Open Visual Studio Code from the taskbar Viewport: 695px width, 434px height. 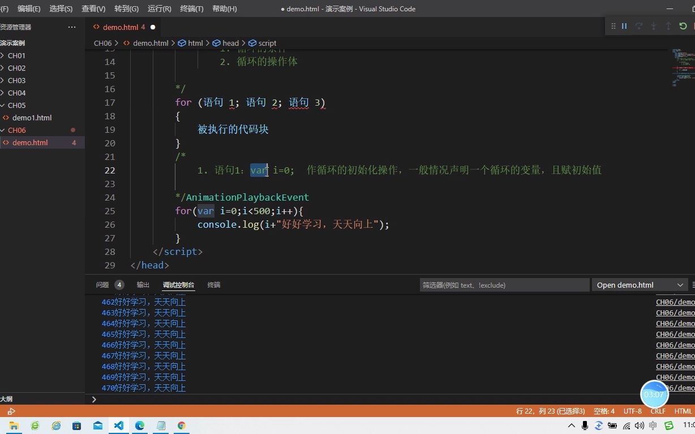[x=117, y=426]
